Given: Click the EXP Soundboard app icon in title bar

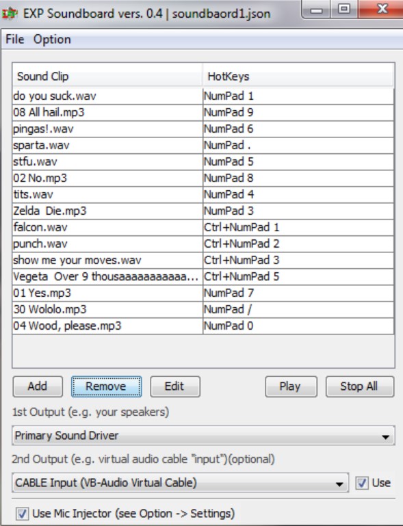Looking at the screenshot, I should tap(10, 14).
